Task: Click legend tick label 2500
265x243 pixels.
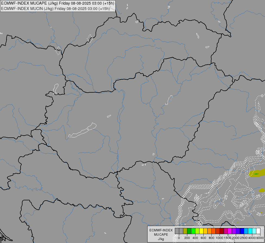Action: [244, 238]
